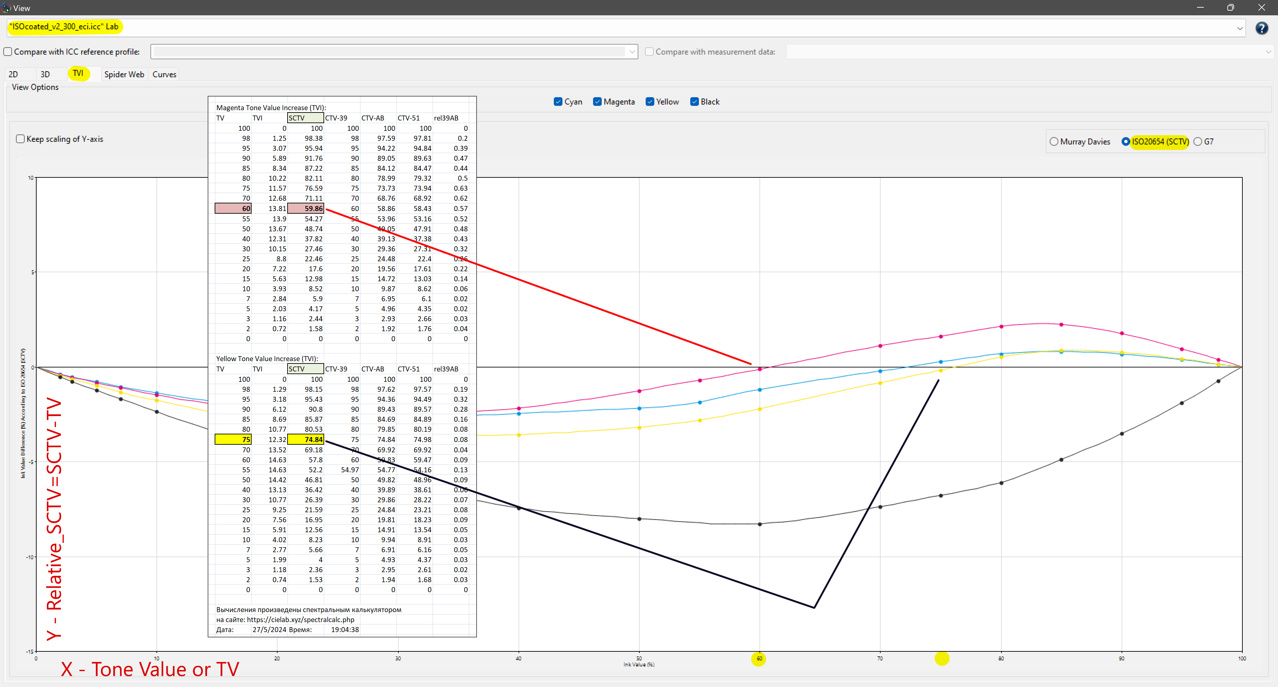
Task: Uncheck the Cyan curve checkbox
Action: coord(558,102)
